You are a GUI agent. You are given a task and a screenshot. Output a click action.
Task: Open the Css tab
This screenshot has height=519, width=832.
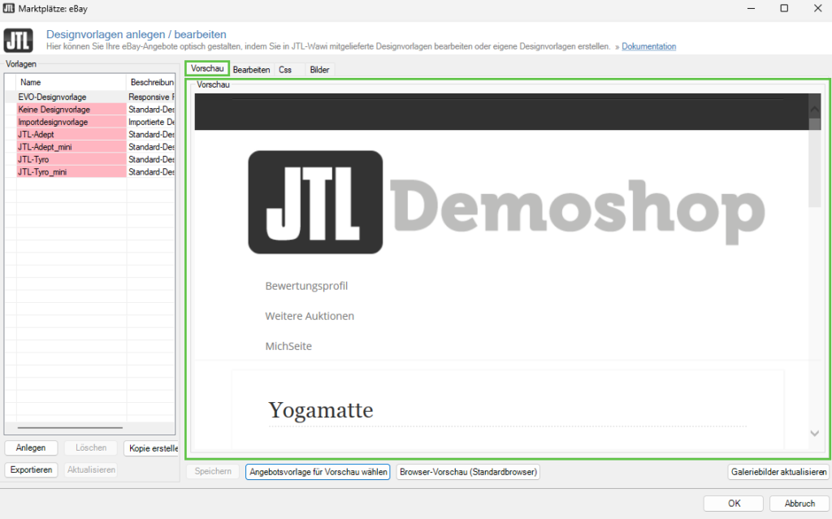tap(285, 70)
